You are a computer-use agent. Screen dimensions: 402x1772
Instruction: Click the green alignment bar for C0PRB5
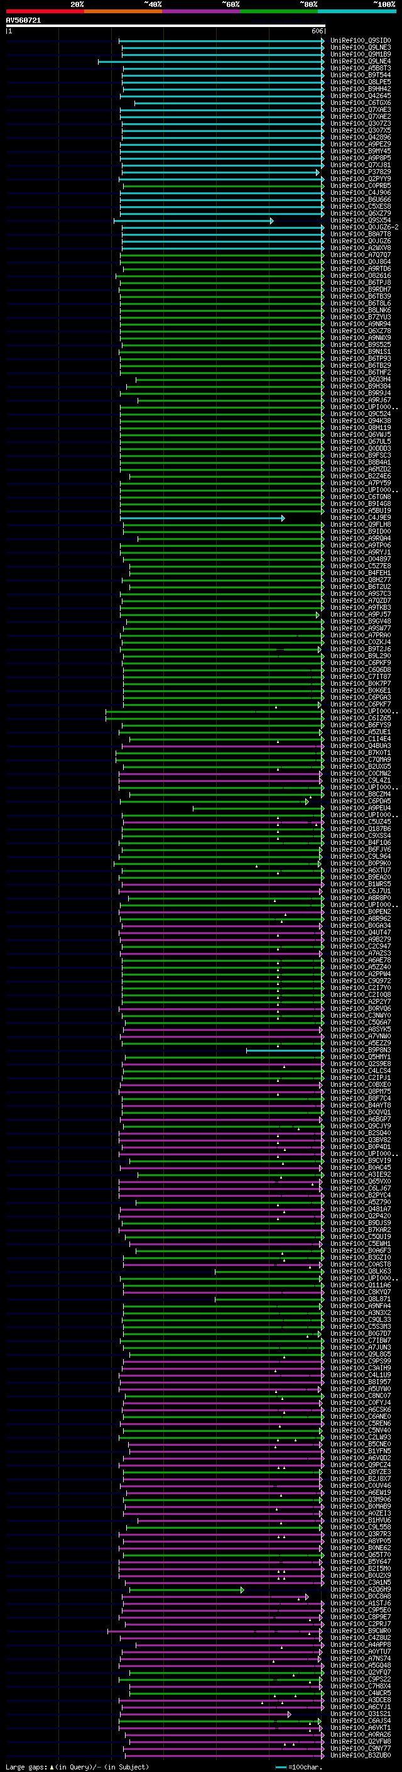[x=224, y=187]
